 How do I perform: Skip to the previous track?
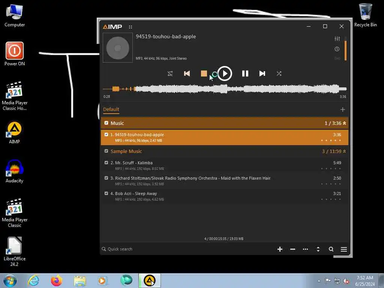click(187, 73)
